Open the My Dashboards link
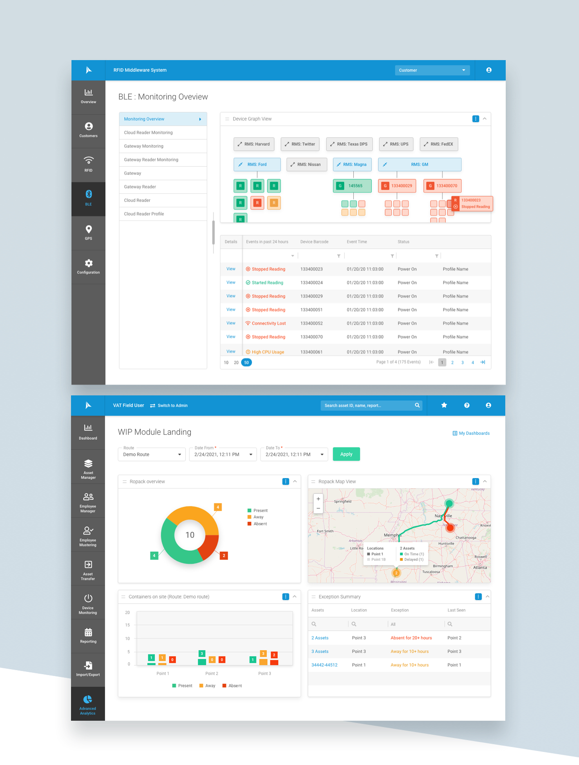This screenshot has height=765, width=579. click(x=471, y=433)
